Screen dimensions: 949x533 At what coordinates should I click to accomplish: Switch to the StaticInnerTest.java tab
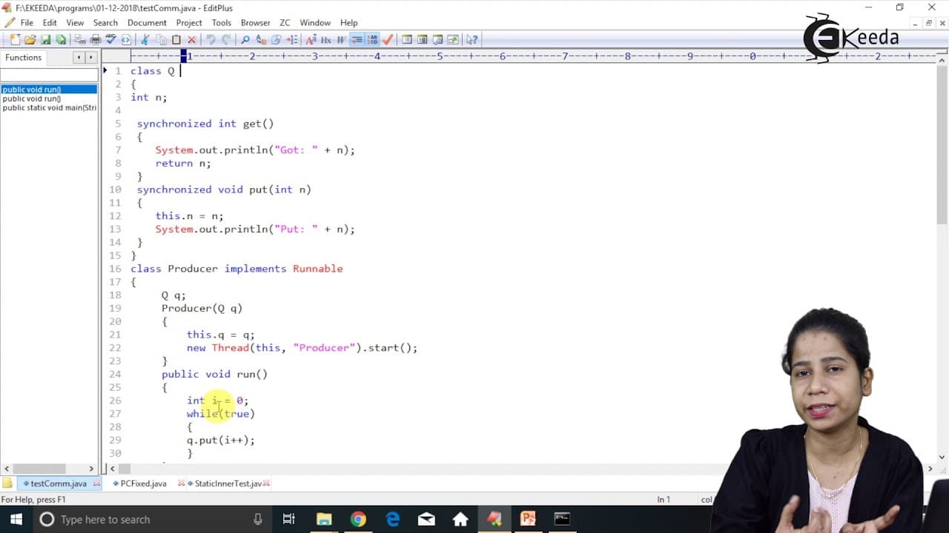click(x=228, y=483)
